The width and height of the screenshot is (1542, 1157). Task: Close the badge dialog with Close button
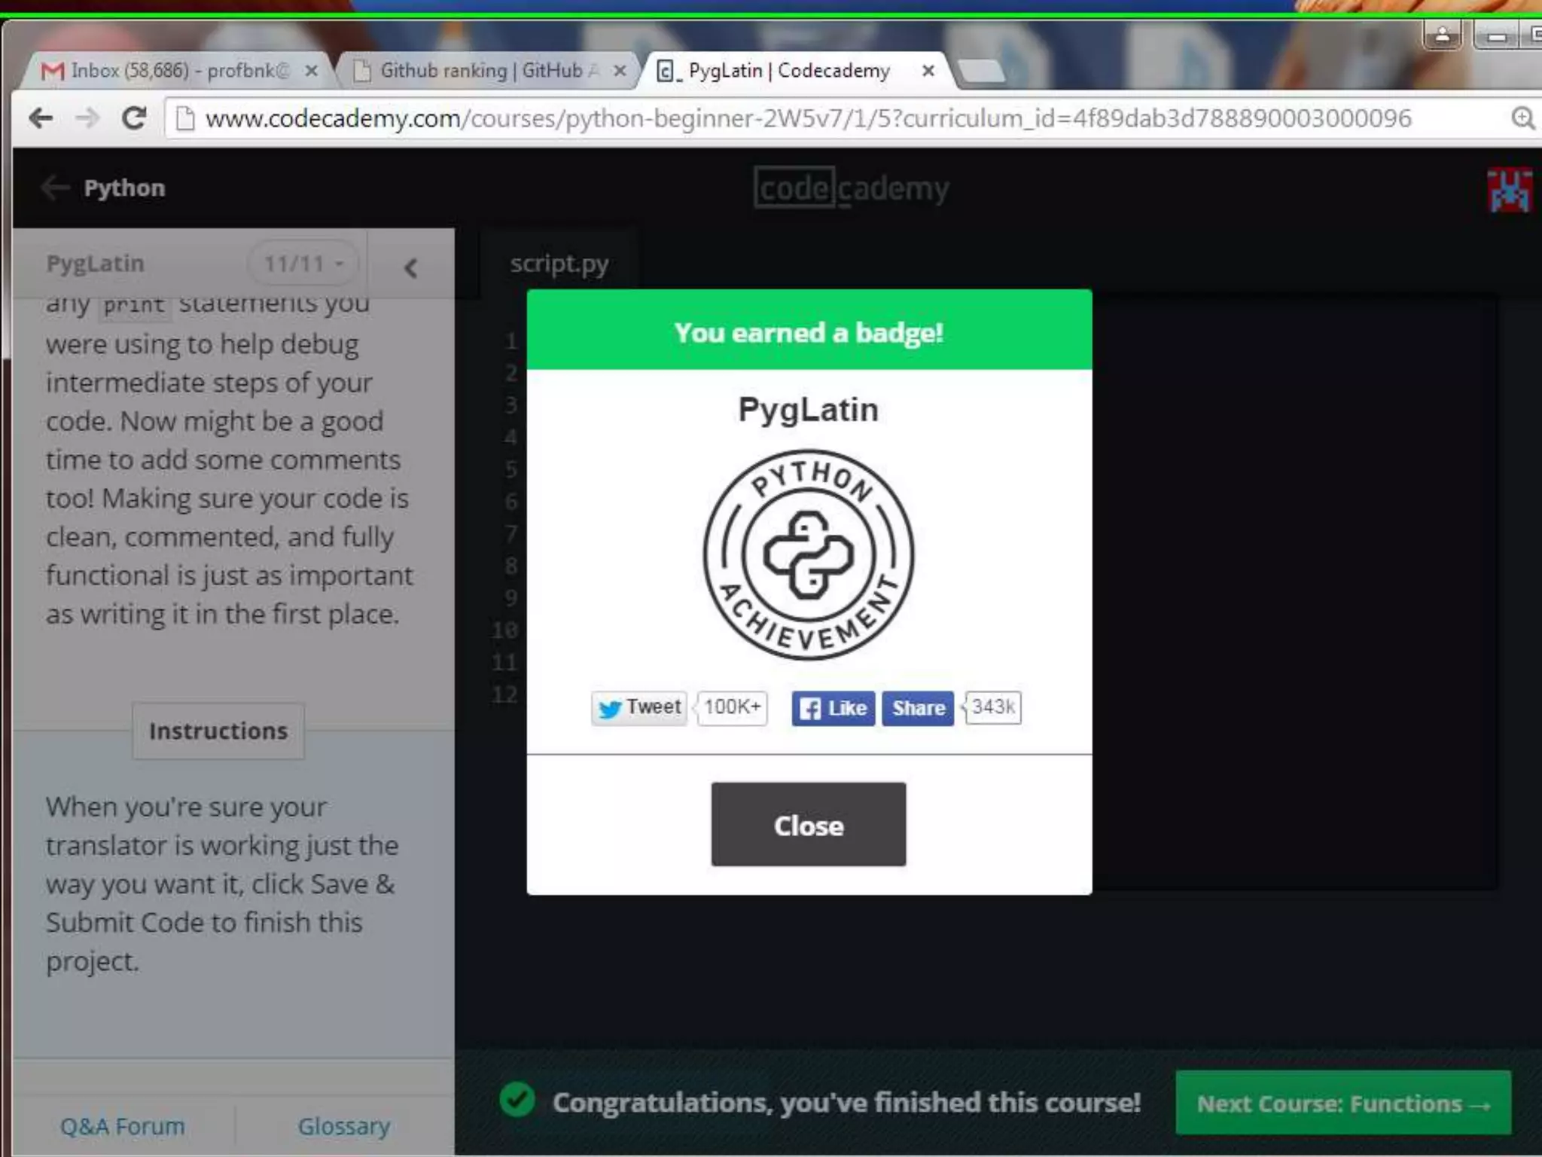809,824
